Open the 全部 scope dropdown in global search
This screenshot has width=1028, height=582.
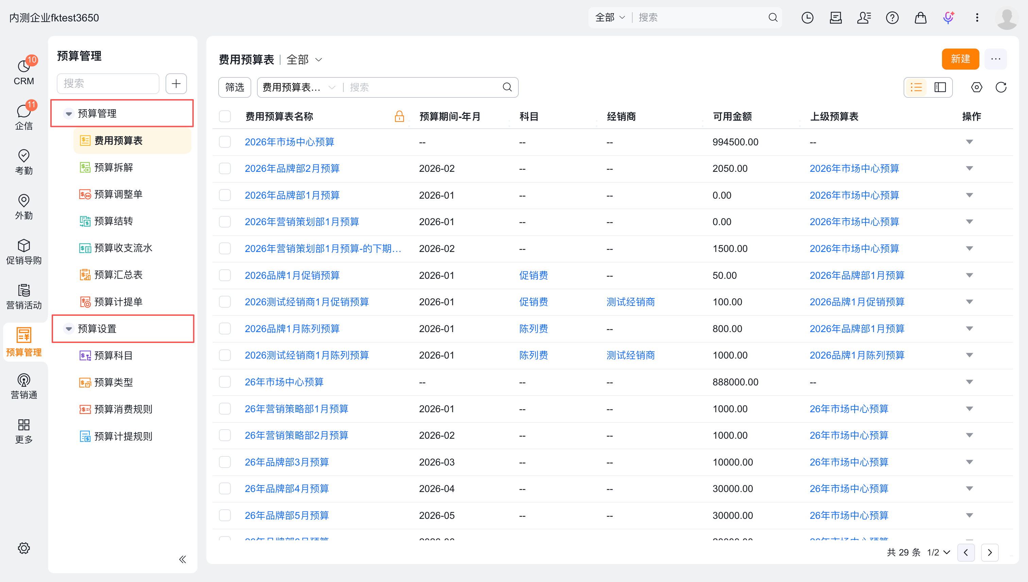click(610, 18)
